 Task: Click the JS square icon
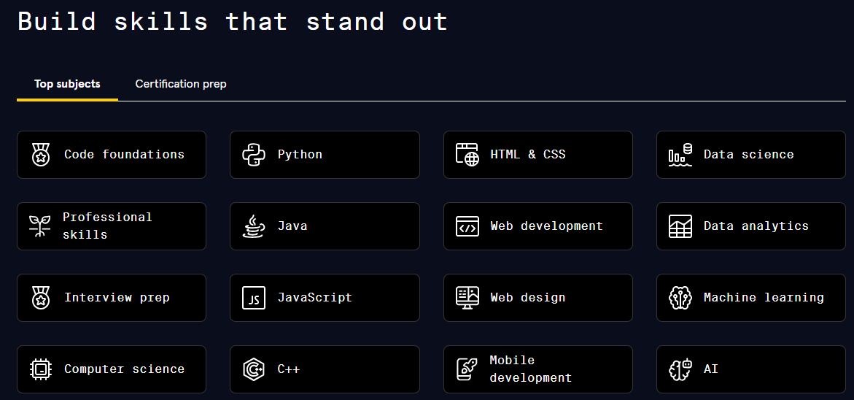(254, 298)
